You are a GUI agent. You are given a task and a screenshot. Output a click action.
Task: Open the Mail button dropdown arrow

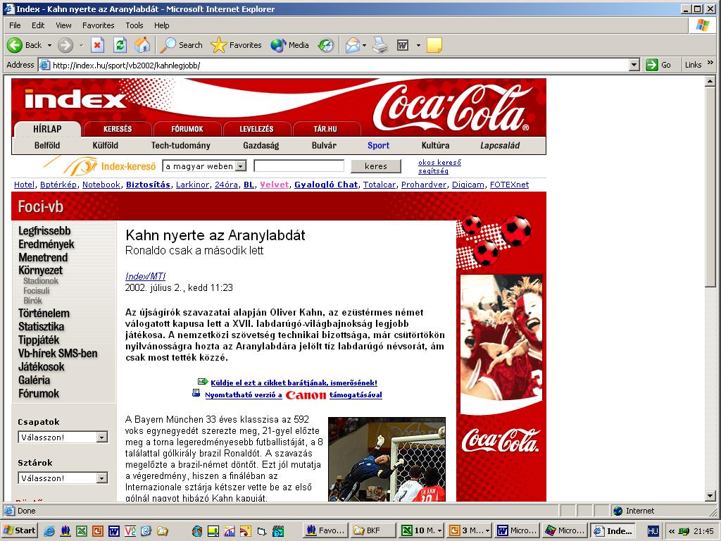coord(364,45)
